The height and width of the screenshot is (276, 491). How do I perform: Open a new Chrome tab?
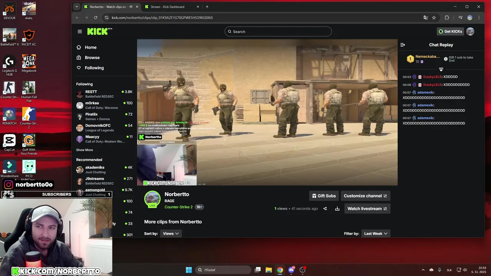207,7
